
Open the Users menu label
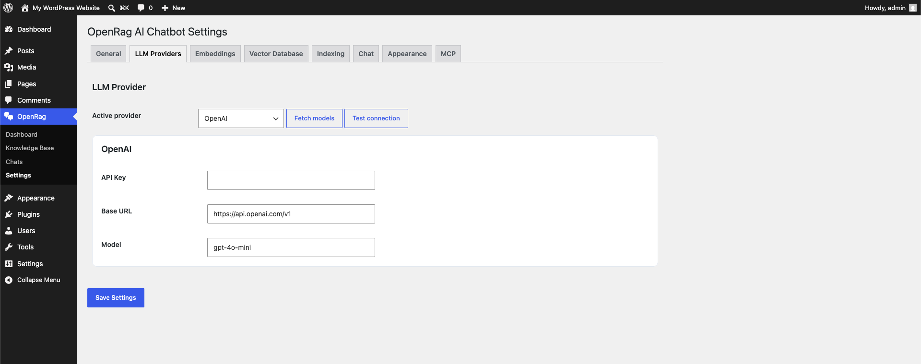click(26, 231)
